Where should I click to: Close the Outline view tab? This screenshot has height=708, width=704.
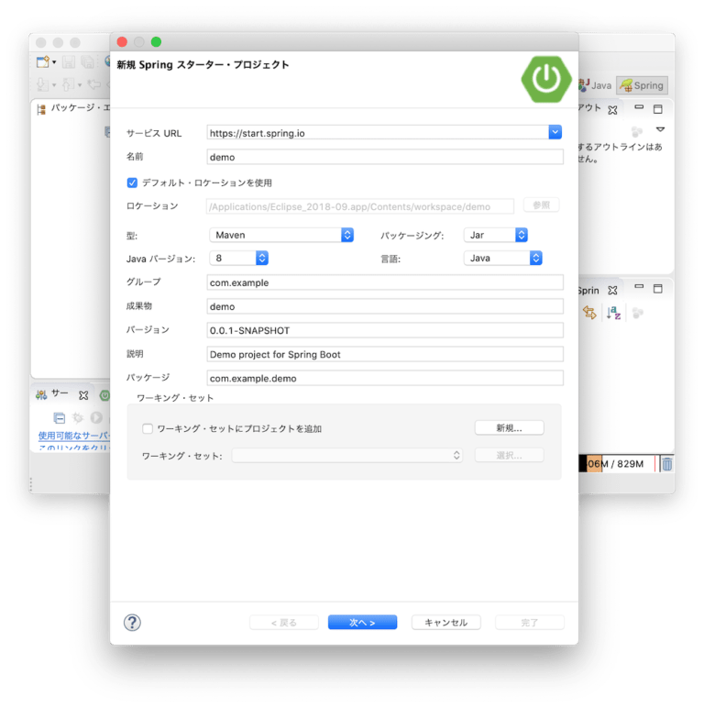[612, 110]
